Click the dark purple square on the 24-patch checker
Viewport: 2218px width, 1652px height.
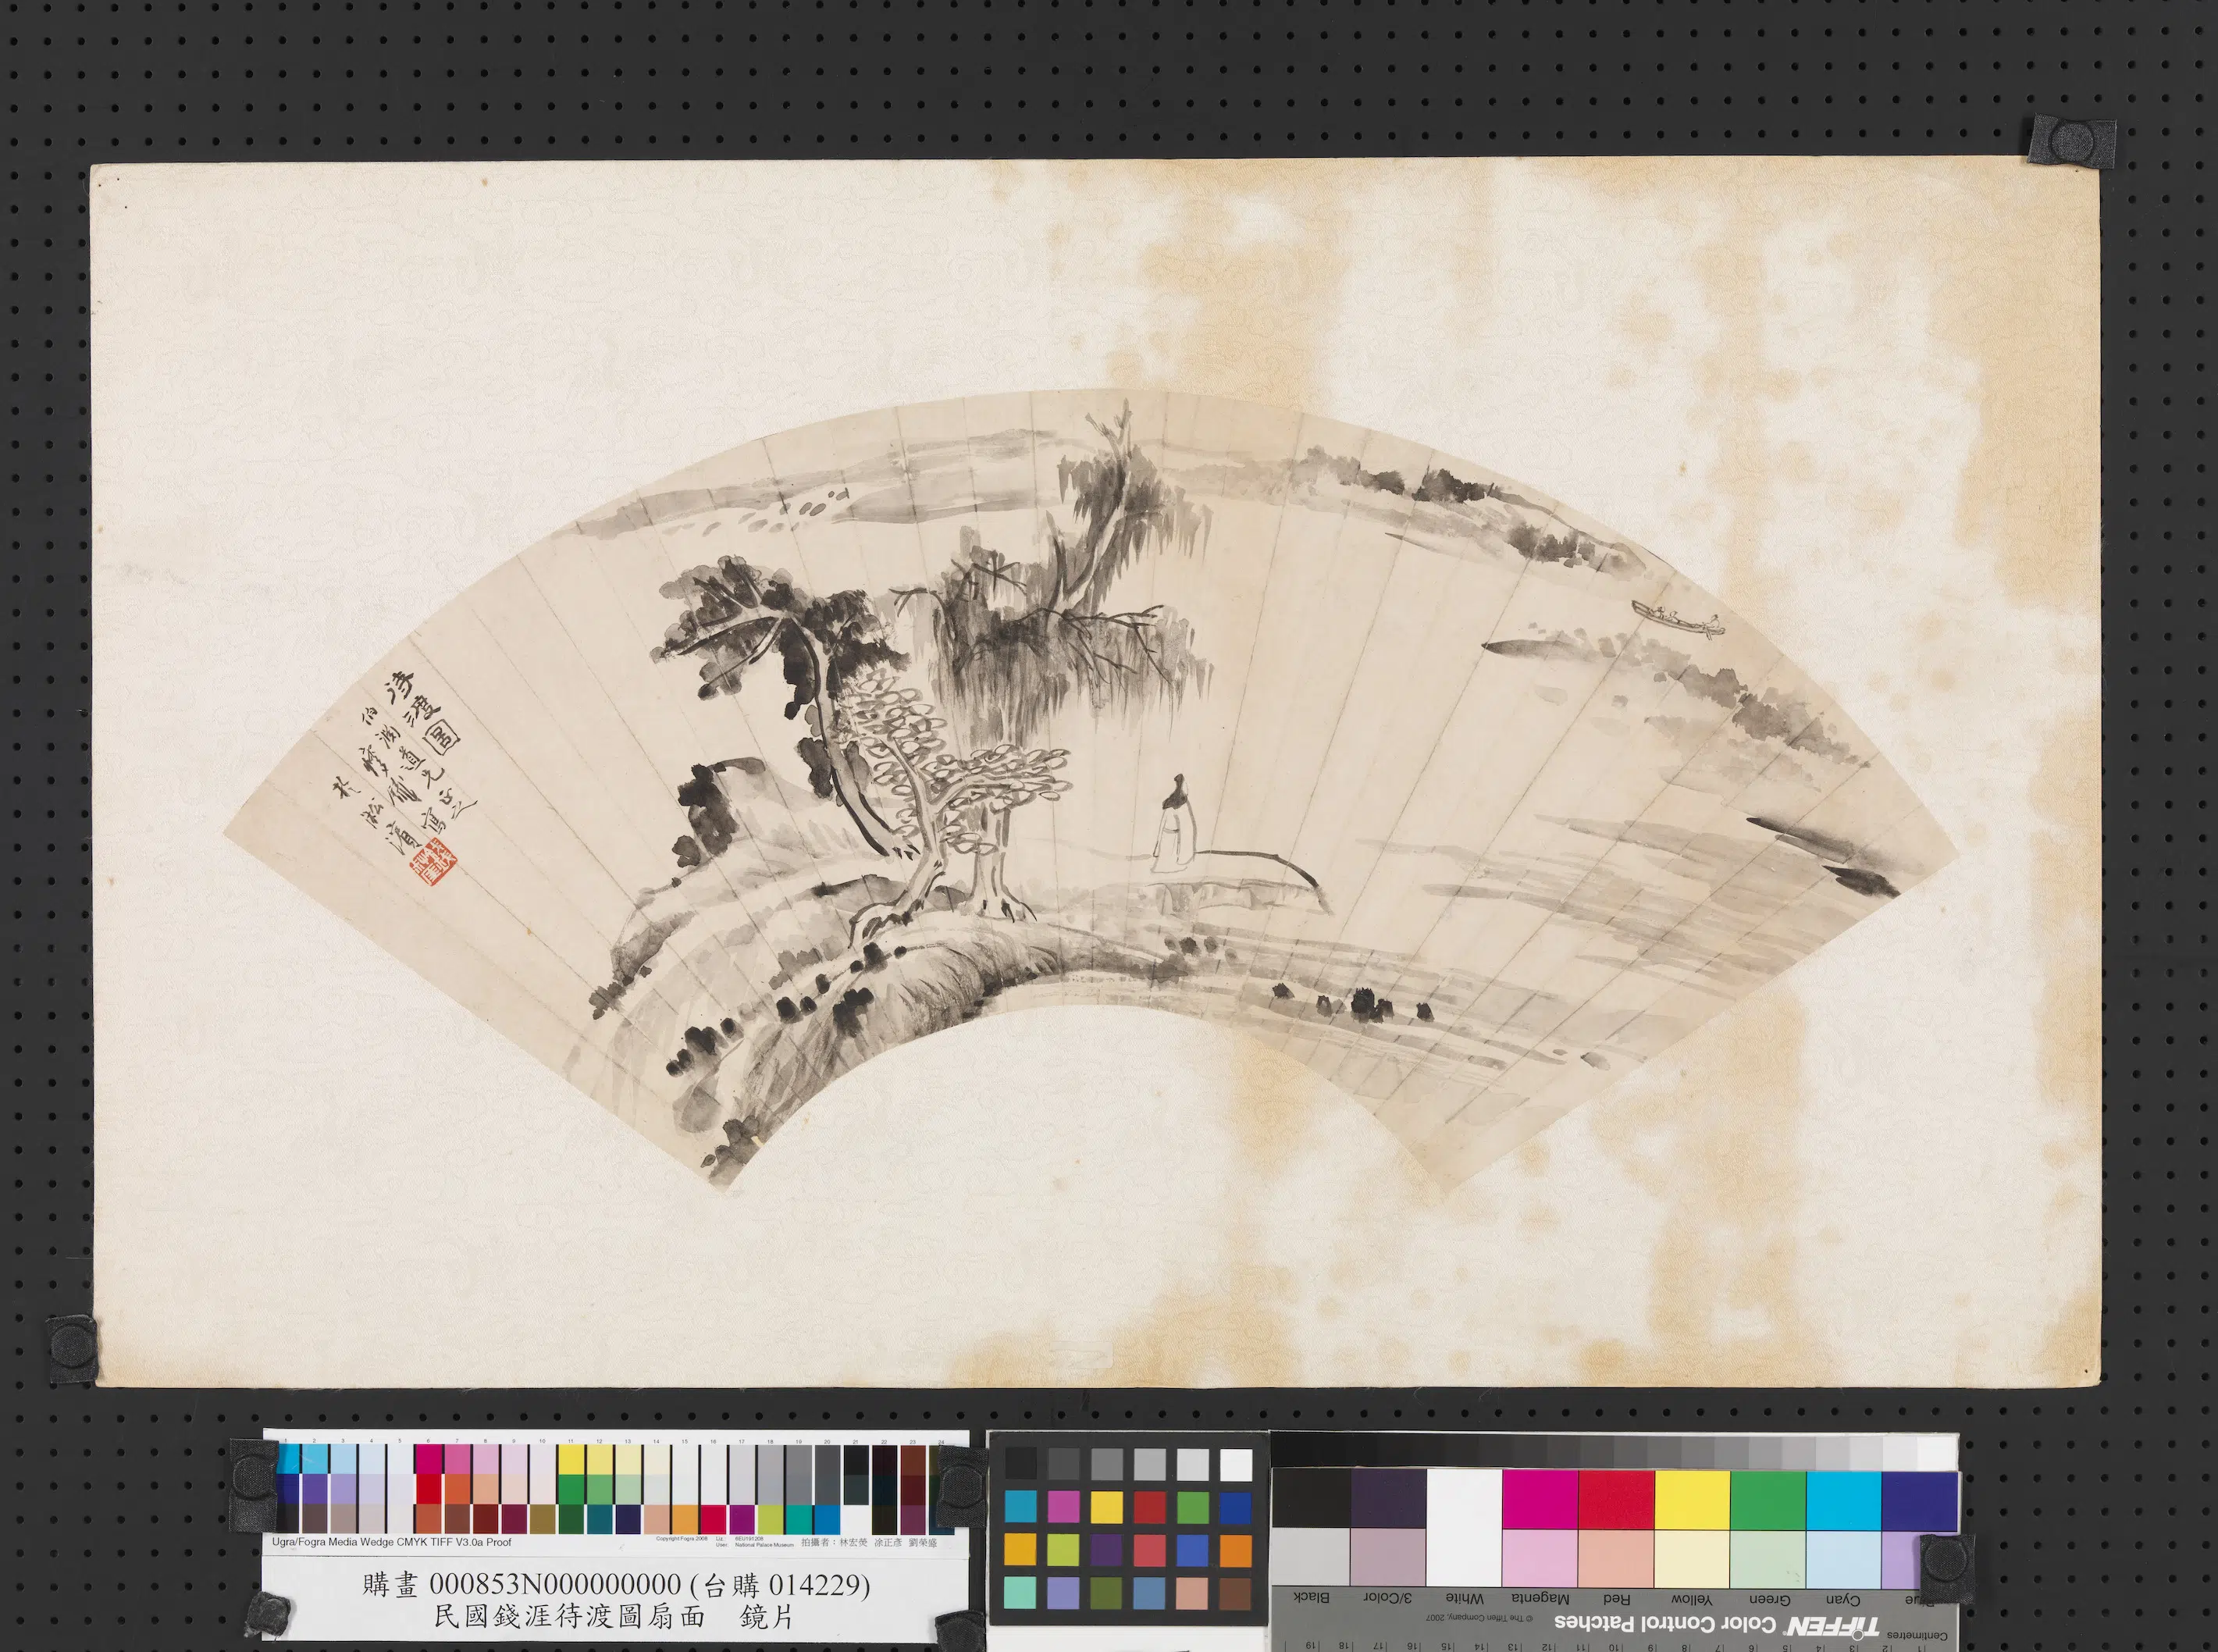coord(1107,1550)
